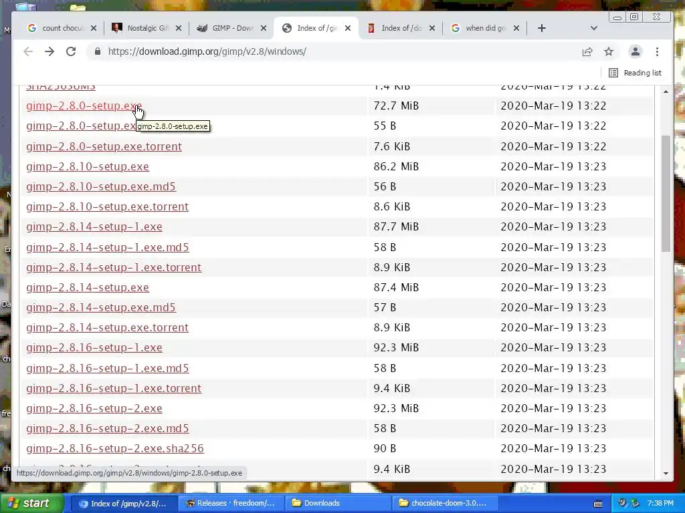Open gimp-2.8.10-setup.exe.md5 link
The height and width of the screenshot is (513, 685).
(101, 187)
